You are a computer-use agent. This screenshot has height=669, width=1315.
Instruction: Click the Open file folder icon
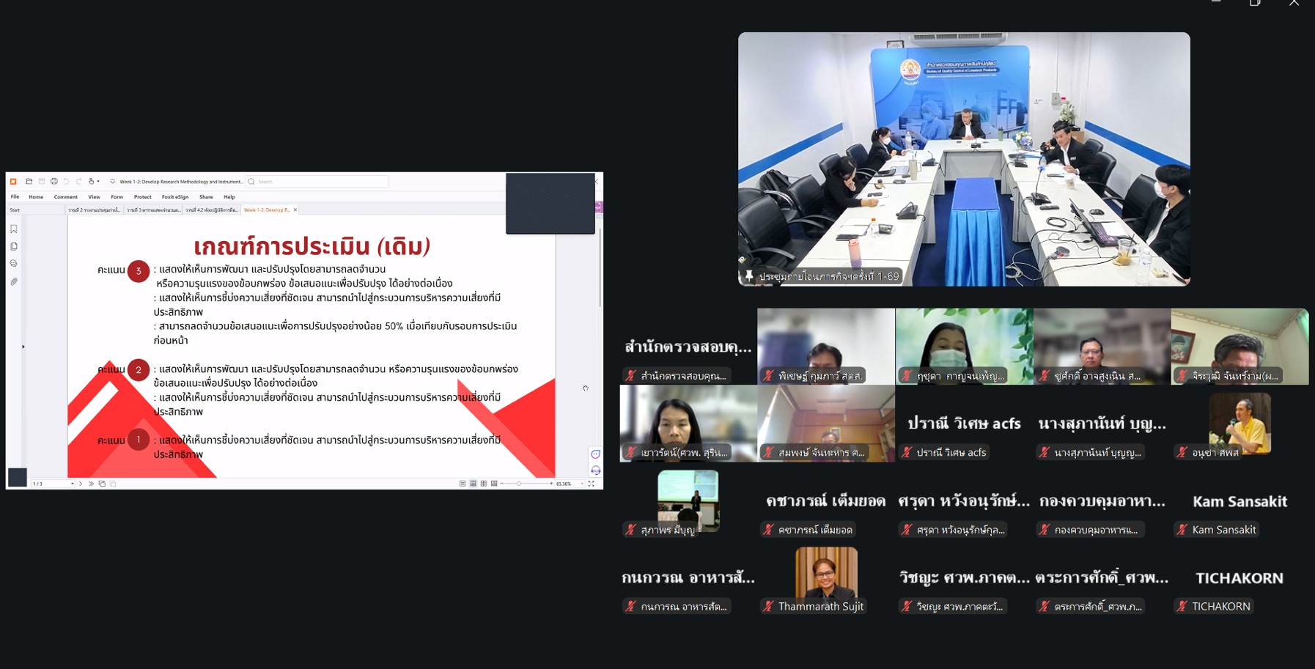(x=29, y=182)
